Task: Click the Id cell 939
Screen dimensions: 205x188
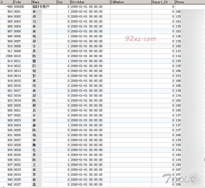Action: click(x=7, y=175)
